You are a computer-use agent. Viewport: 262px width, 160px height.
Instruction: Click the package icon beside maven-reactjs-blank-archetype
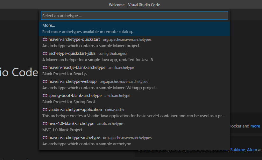pos(45,68)
